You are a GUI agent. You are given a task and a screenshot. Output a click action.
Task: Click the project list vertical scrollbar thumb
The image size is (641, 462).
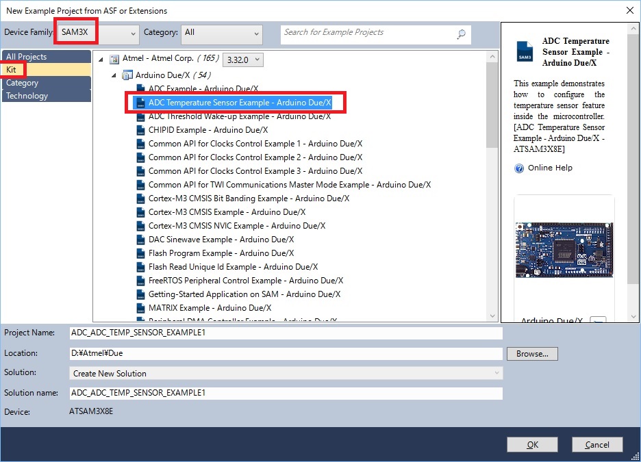(492, 105)
